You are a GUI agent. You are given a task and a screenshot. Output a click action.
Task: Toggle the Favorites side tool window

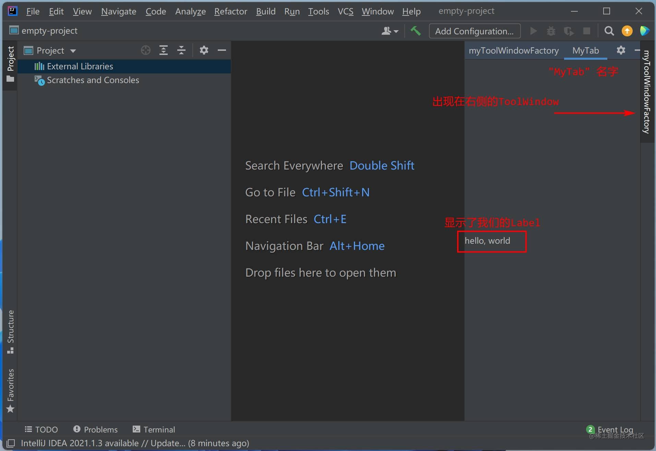[x=10, y=391]
